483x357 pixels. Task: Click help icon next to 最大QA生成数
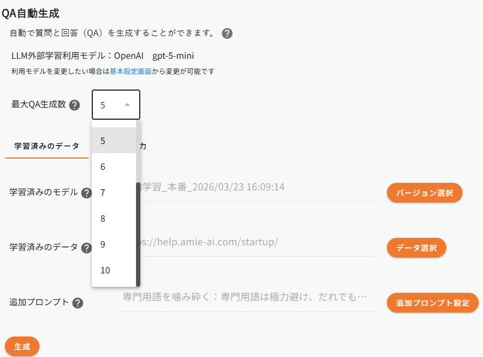(x=74, y=105)
